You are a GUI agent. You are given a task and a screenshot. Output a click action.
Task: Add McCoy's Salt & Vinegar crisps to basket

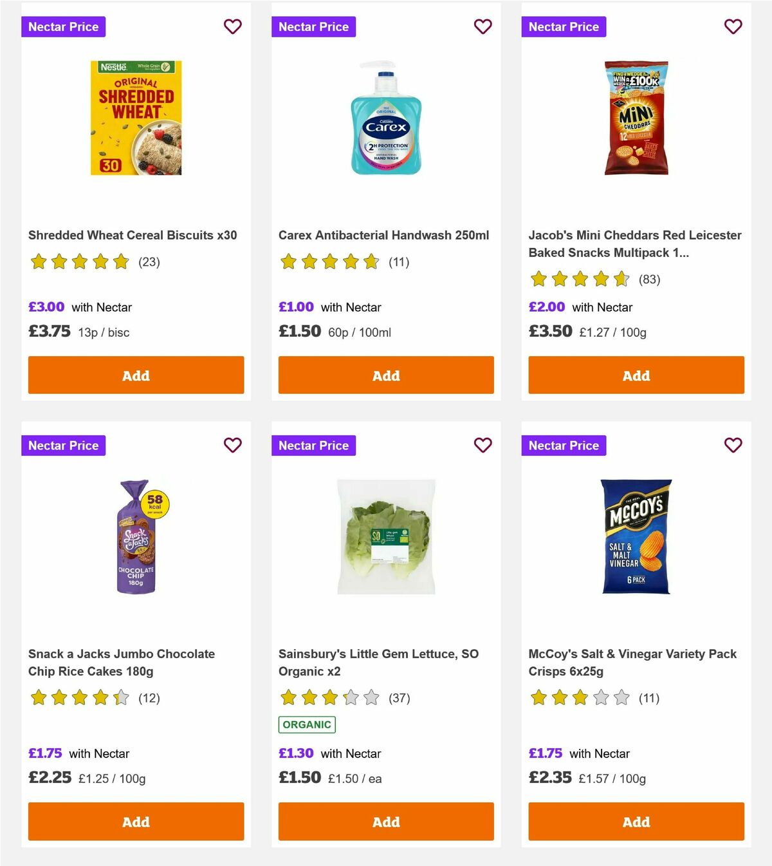pyautogui.click(x=636, y=822)
